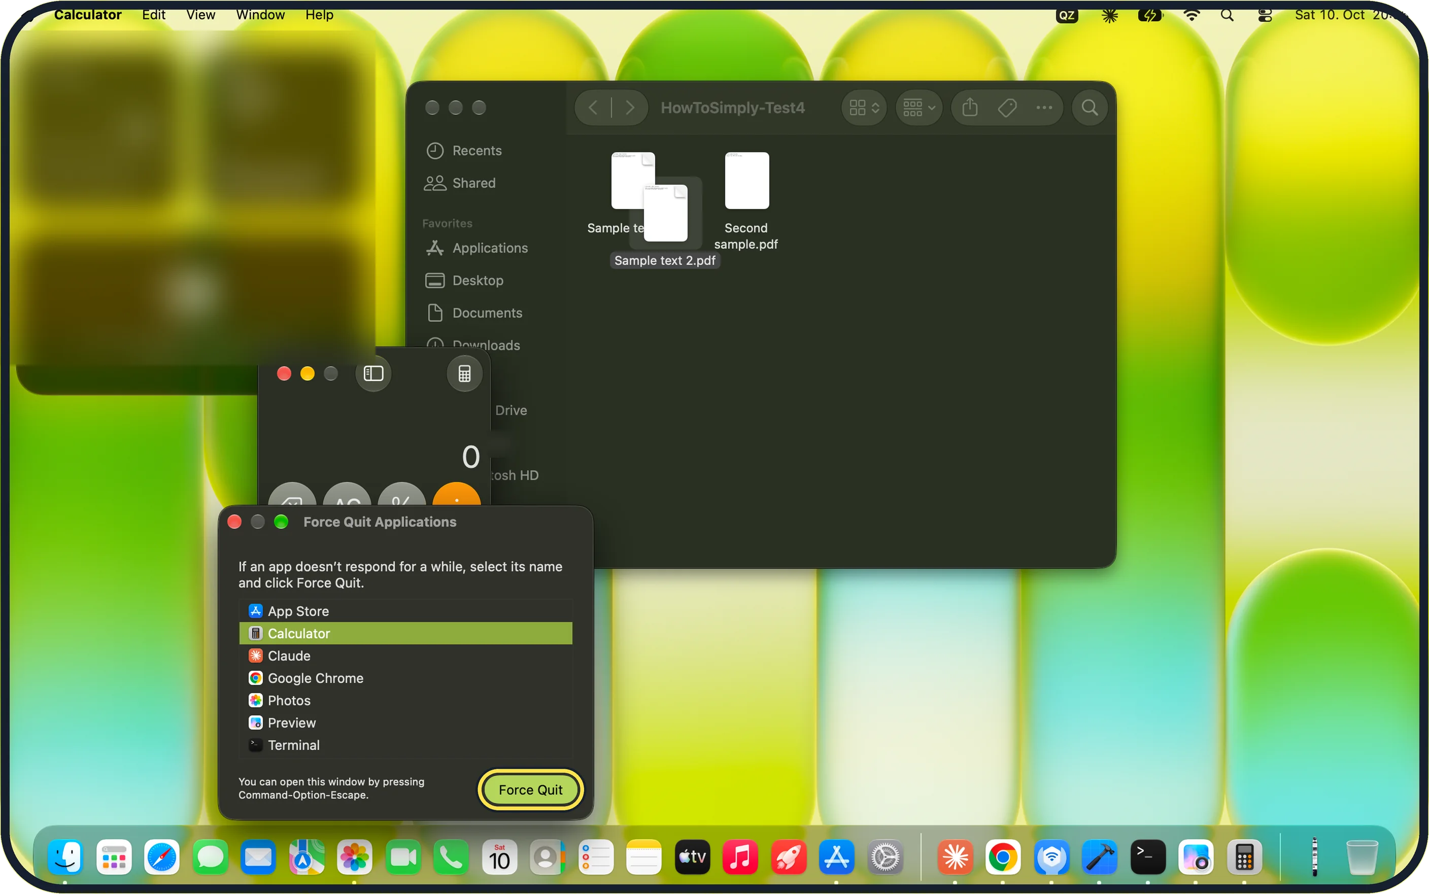Open Finder group-by dropdown
This screenshot has width=1429, height=894.
[x=919, y=108]
